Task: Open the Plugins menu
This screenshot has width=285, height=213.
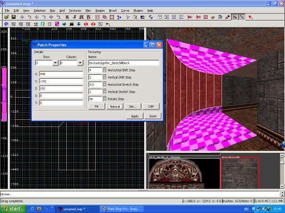Action: [x=138, y=11]
